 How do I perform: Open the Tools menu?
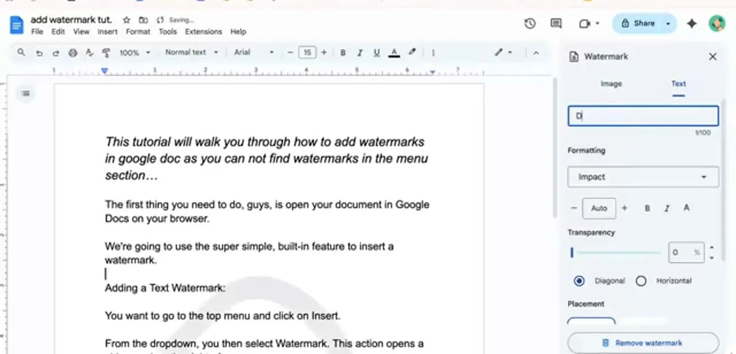click(167, 32)
